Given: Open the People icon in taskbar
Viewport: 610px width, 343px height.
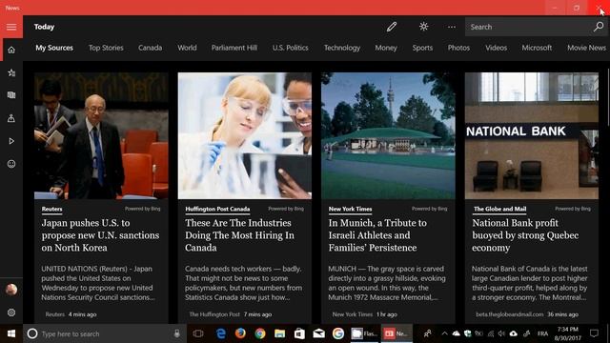Looking at the screenshot, I should (428, 333).
